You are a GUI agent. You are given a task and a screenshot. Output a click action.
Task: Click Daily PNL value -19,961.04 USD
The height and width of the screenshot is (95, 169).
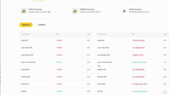click(138, 40)
